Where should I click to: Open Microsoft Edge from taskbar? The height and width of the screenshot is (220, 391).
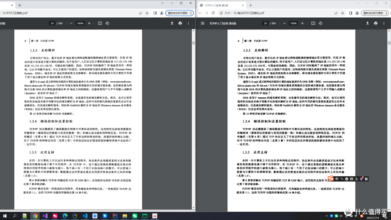[x=65, y=216]
